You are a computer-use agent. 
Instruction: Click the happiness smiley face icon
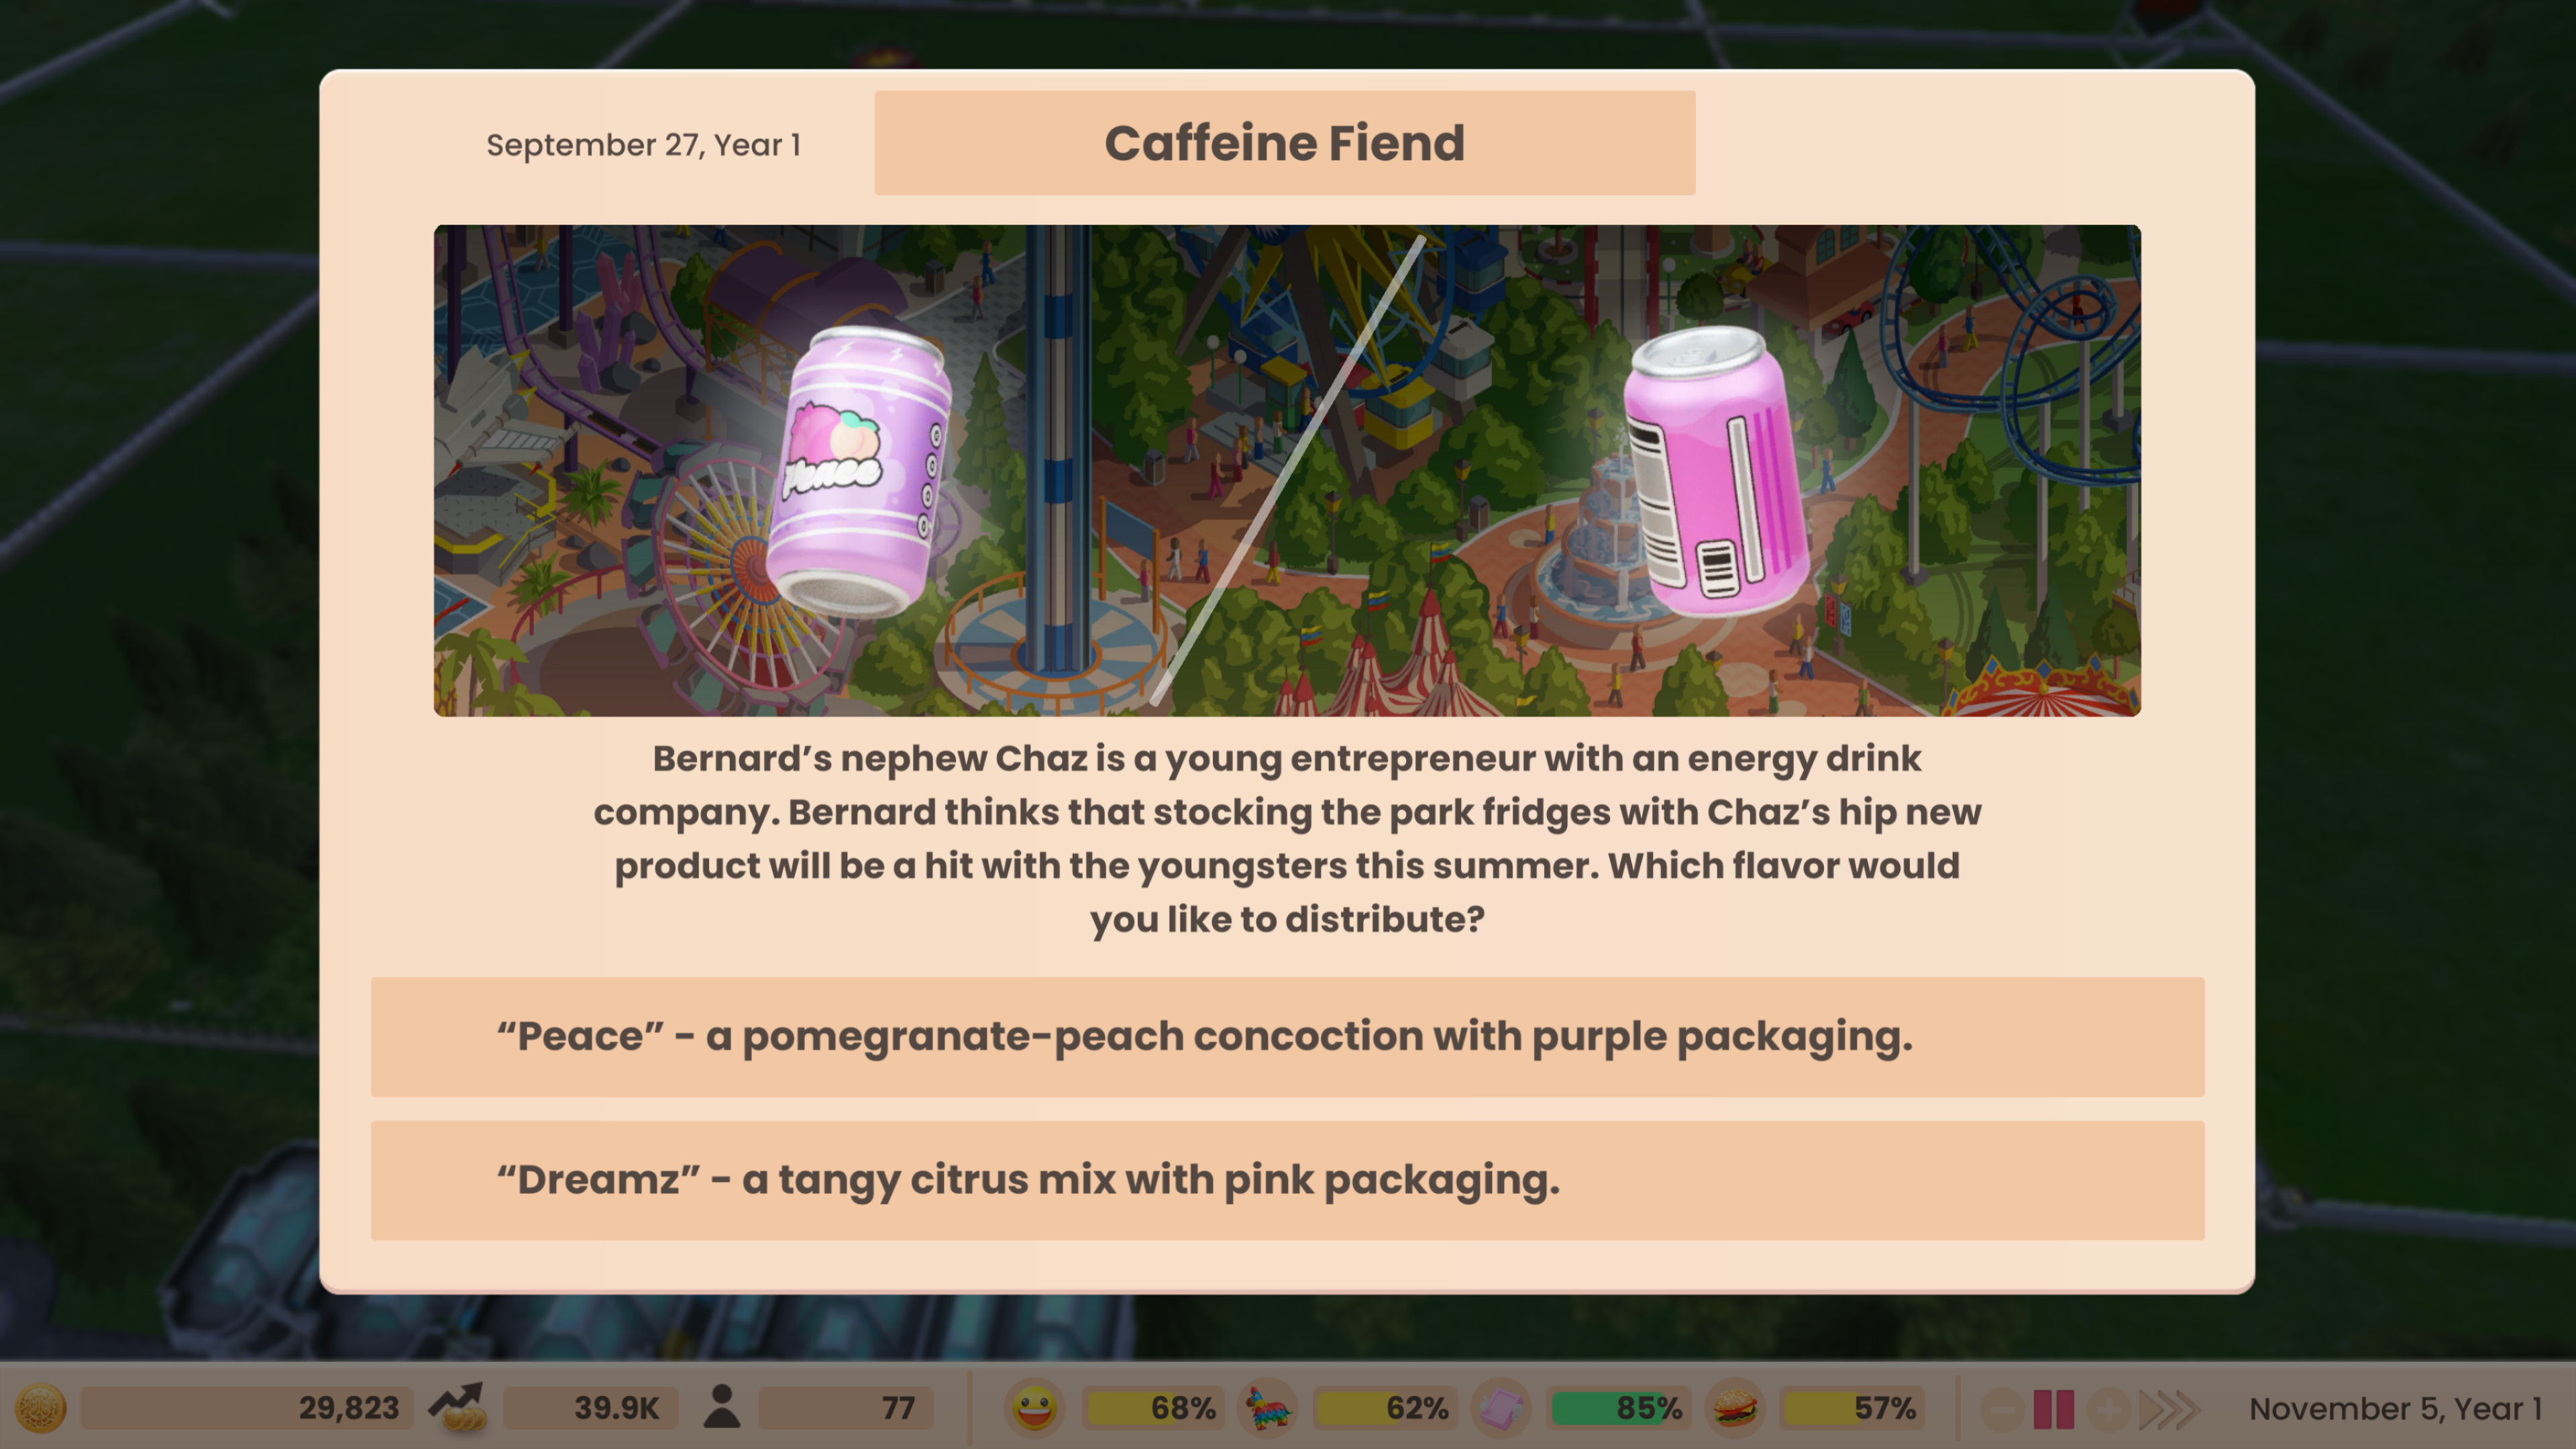[x=1034, y=1408]
